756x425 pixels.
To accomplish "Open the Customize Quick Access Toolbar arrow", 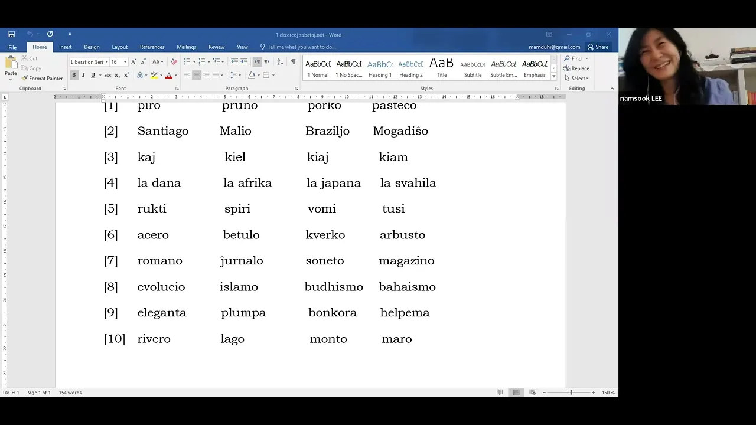I will pyautogui.click(x=69, y=34).
